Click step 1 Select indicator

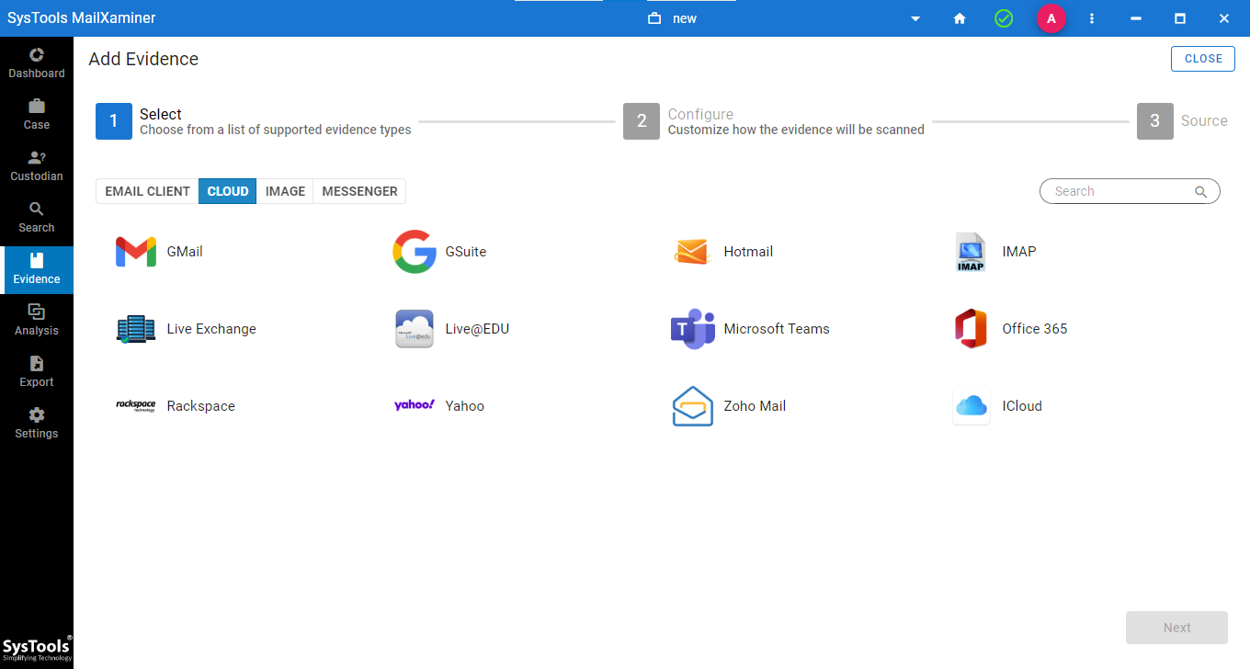pos(114,121)
